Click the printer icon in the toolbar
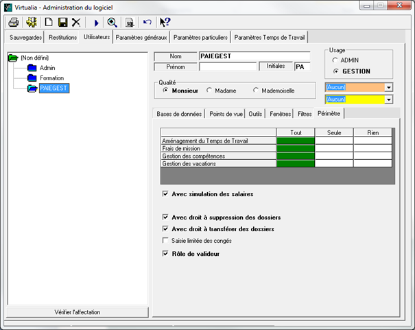The height and width of the screenshot is (330, 415). point(13,22)
